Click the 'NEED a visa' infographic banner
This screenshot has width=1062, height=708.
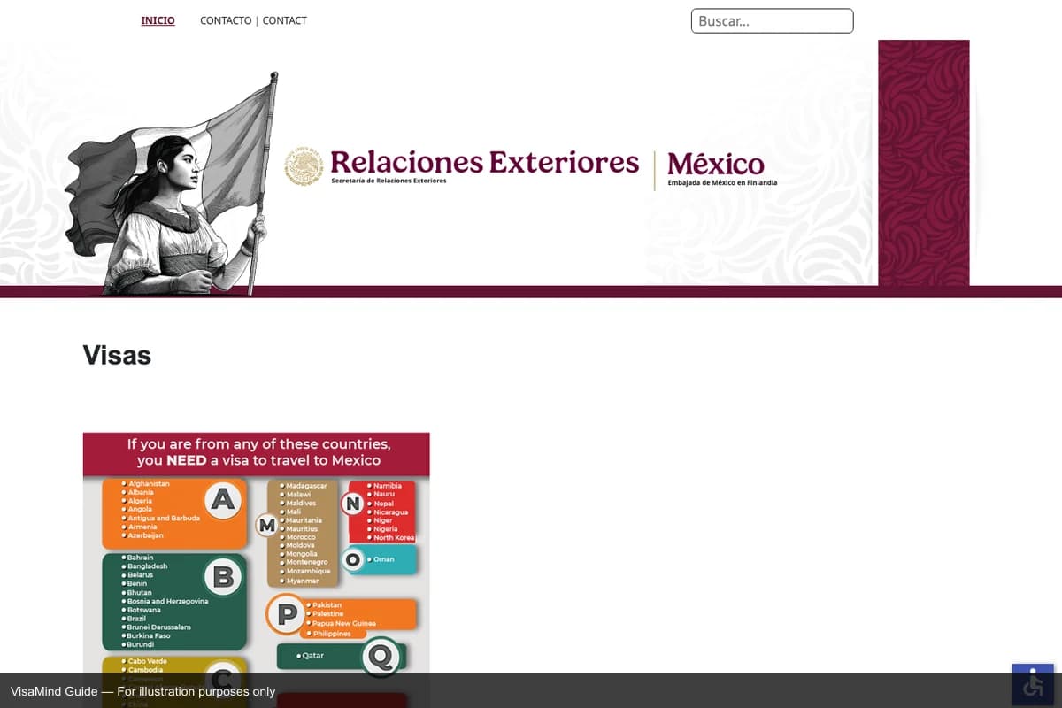click(x=256, y=453)
